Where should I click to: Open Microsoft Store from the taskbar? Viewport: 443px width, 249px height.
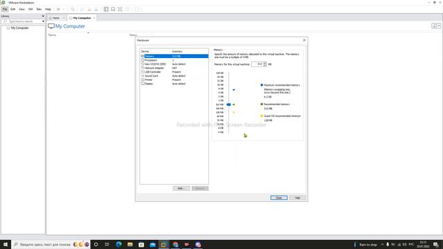[x=141, y=244]
